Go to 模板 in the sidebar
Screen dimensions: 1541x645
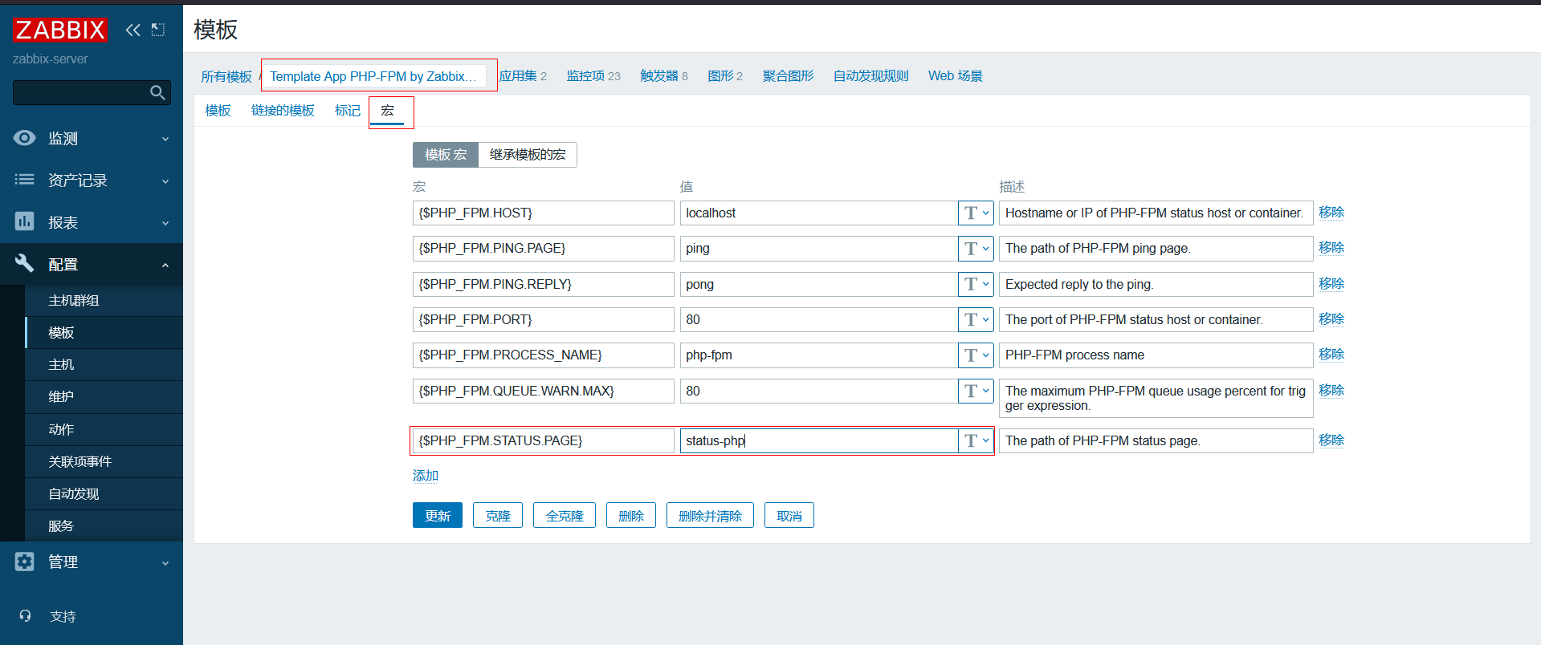[x=104, y=332]
